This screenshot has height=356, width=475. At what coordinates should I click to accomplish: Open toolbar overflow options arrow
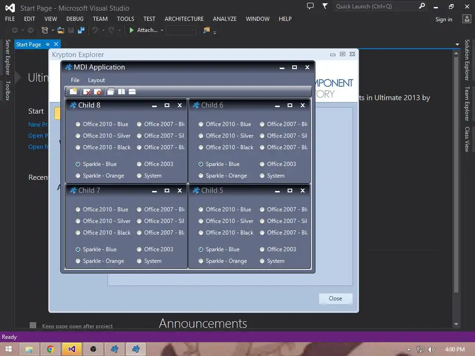[x=215, y=32]
